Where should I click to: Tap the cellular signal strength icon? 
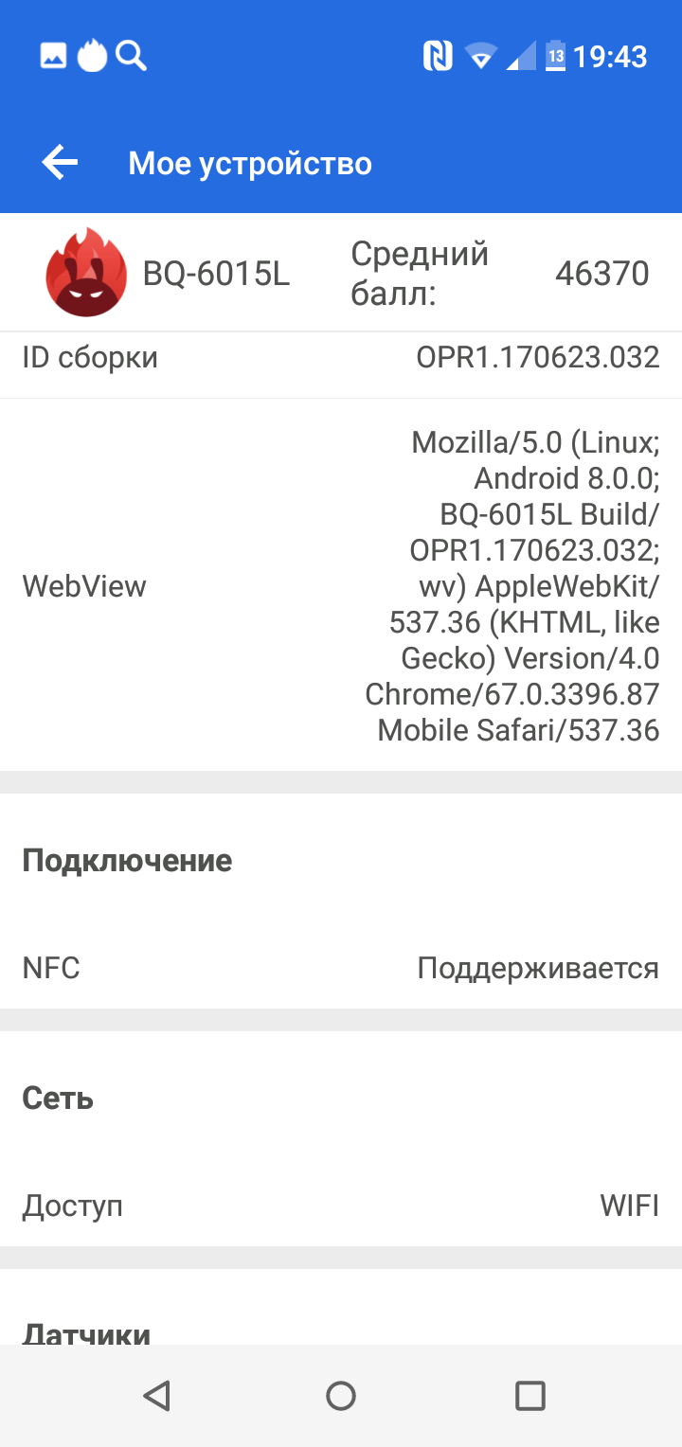pyautogui.click(x=521, y=57)
